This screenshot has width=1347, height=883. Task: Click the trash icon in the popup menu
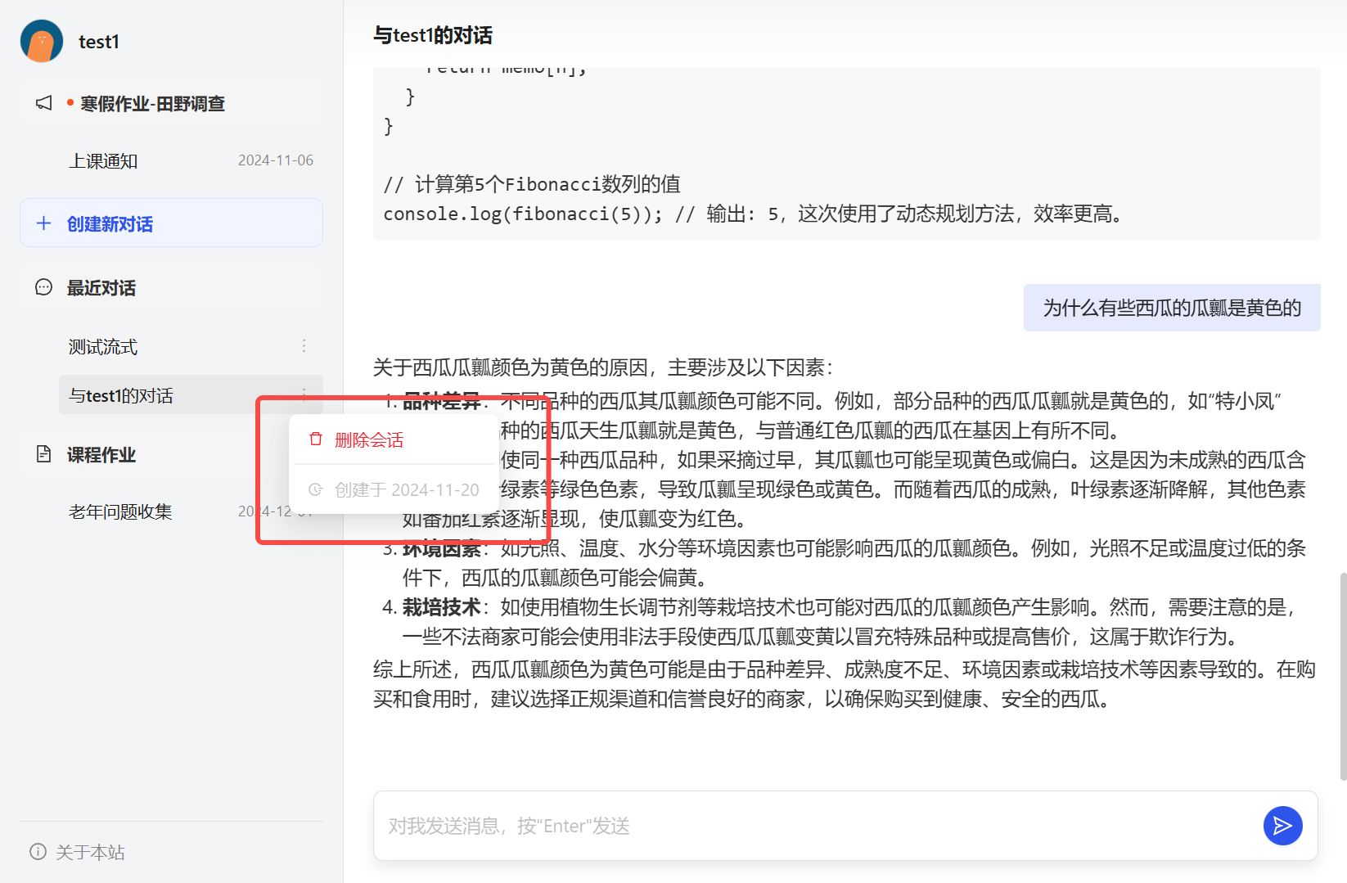pos(316,439)
